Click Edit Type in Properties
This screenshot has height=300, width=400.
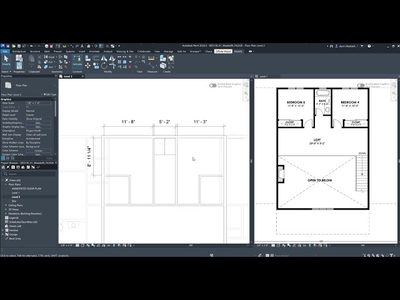[50, 94]
